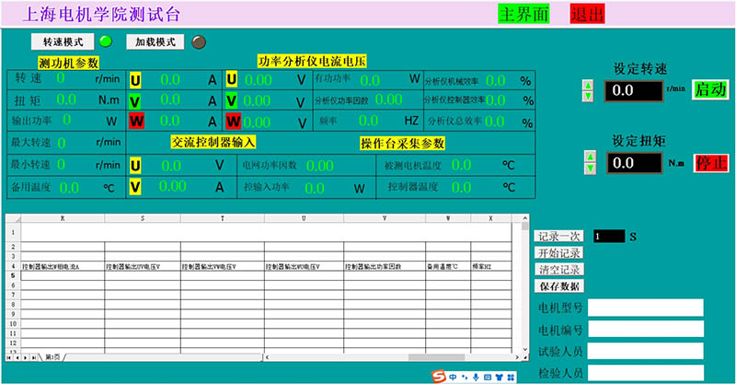This screenshot has height=384, width=736.
Task: Select the 第1页 sheet tab
Action: click(54, 357)
